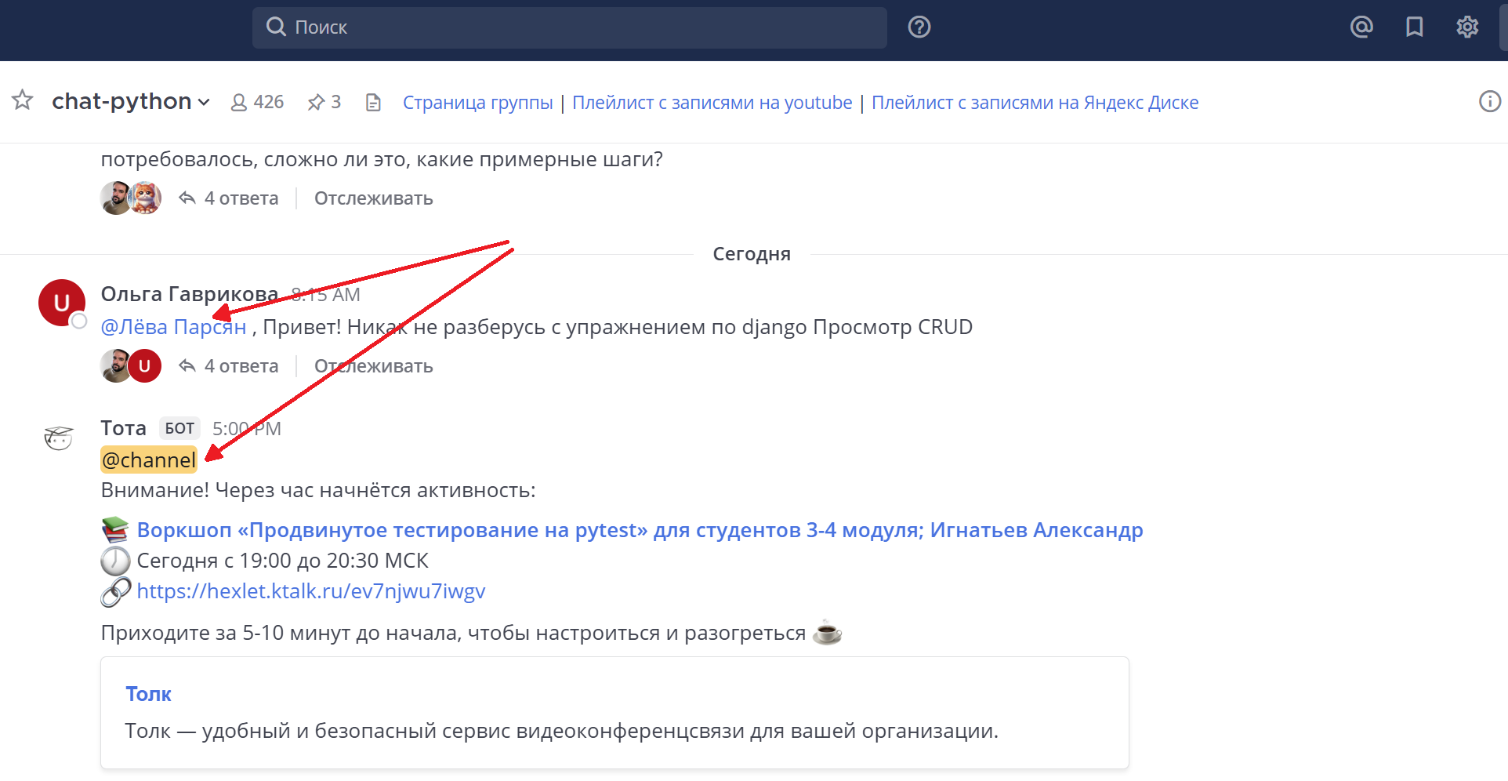Screen dimensions: 1508x781
Task: Open channel info panel icon
Action: pyautogui.click(x=1489, y=102)
